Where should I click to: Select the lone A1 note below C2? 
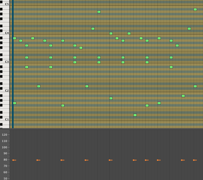[111, 98]
